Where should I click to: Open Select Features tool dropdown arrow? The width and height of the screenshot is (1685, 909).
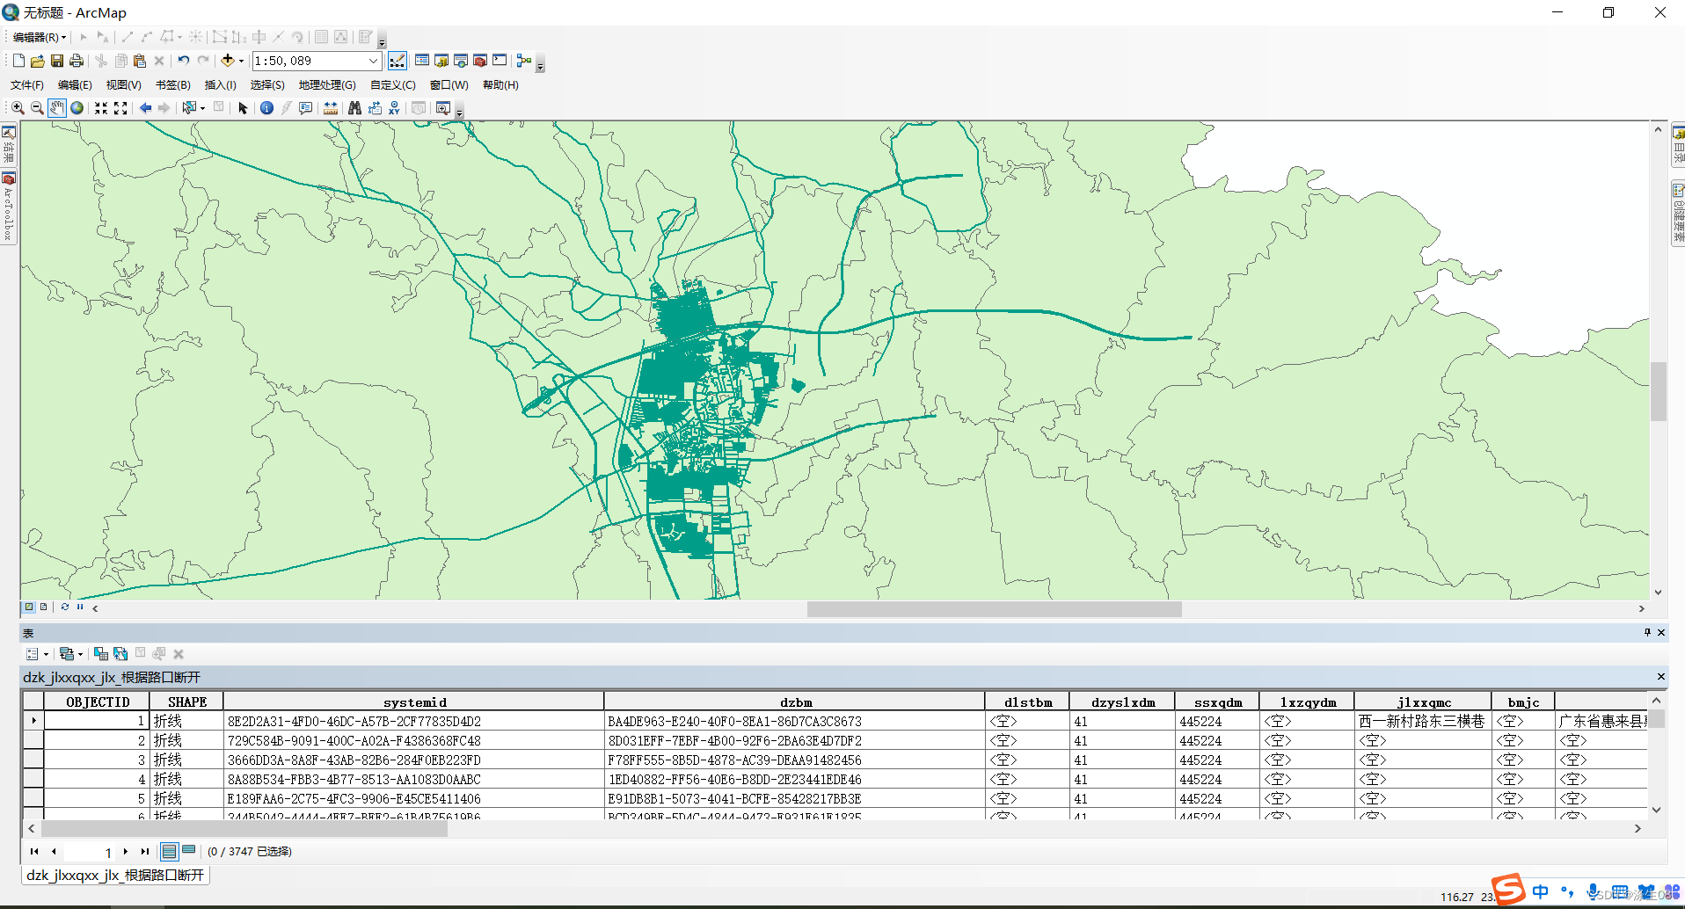pyautogui.click(x=203, y=108)
